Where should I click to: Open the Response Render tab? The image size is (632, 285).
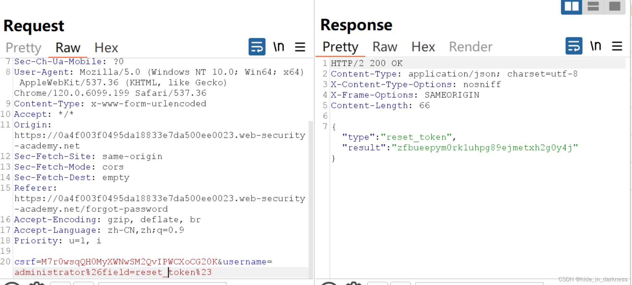click(x=470, y=47)
